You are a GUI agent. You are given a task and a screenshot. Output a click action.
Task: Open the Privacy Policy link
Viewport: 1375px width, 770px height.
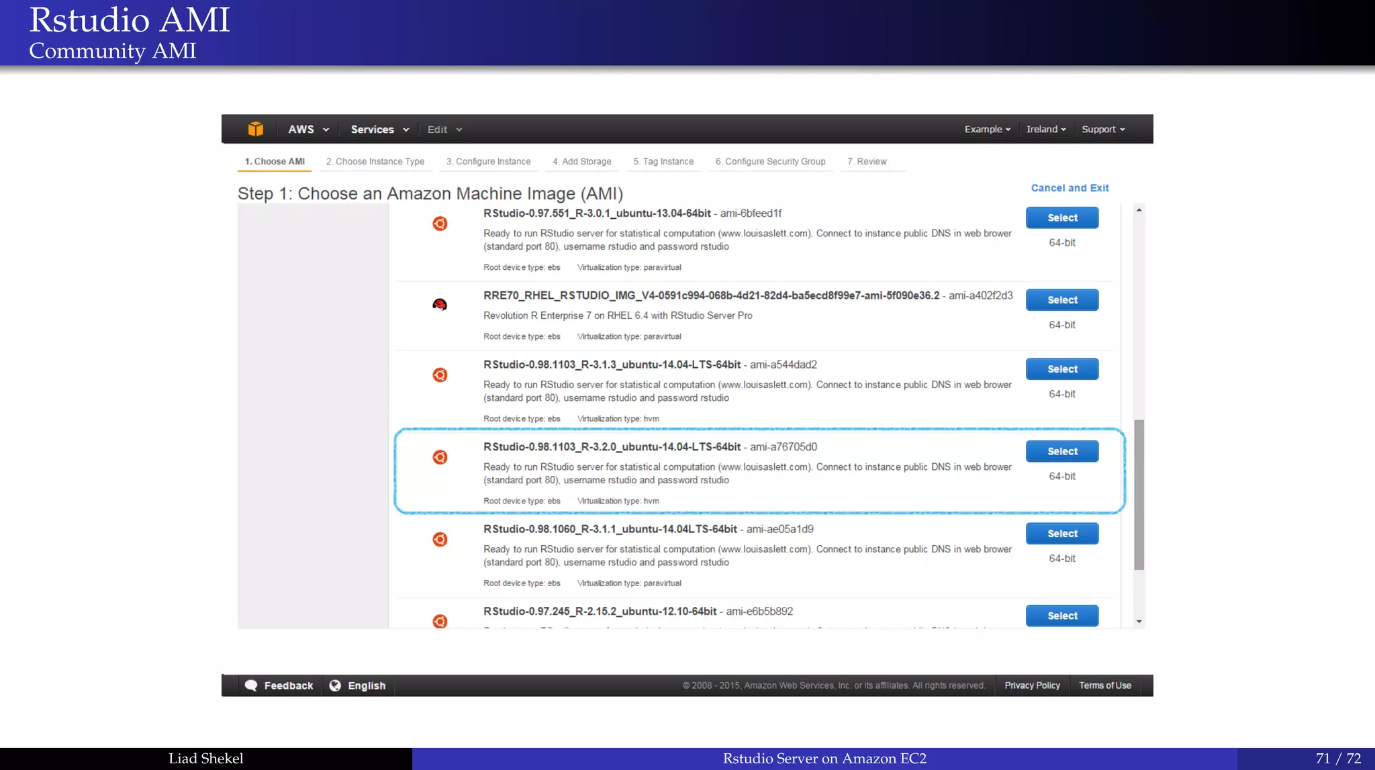[1032, 685]
